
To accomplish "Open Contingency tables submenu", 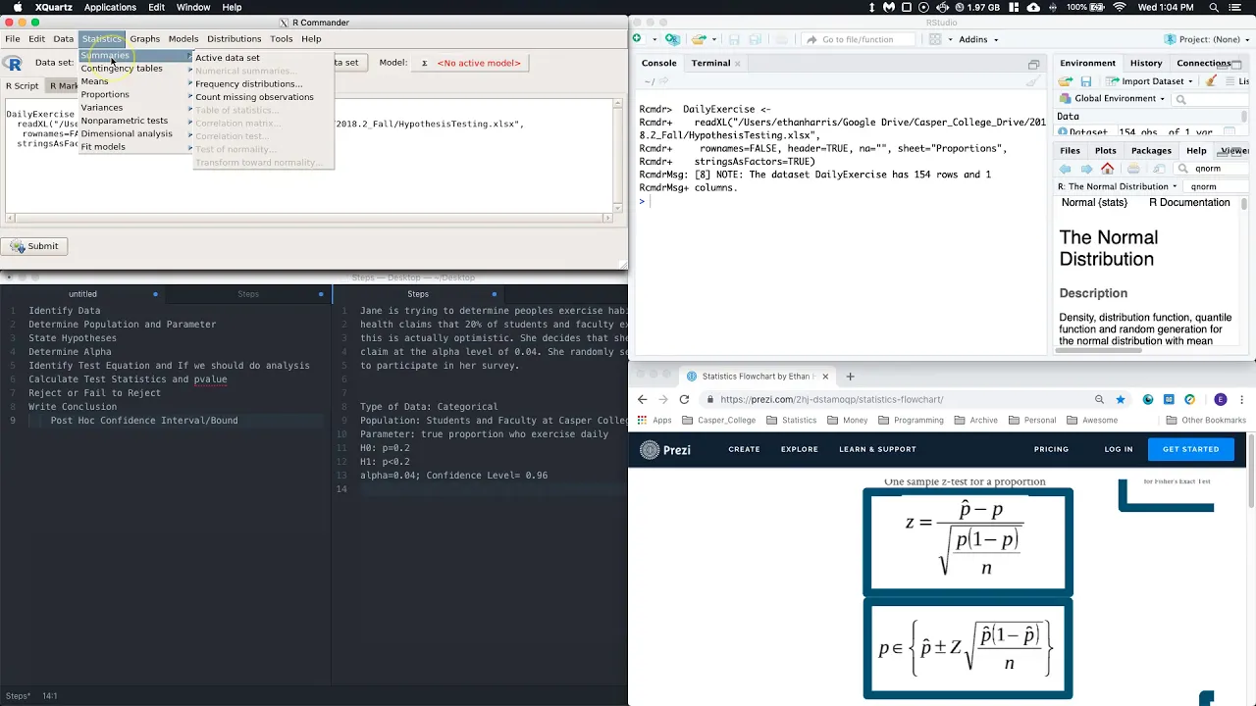I will (x=135, y=69).
